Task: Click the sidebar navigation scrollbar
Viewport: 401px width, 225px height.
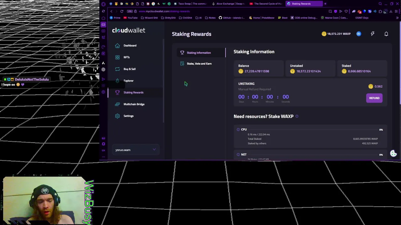Action: 164,81
